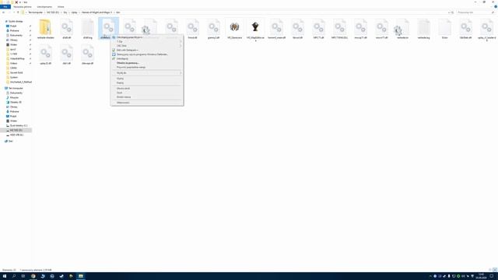Open Sieć in the sidebar
Viewport: 498px width, 280px height.
(x=10, y=142)
